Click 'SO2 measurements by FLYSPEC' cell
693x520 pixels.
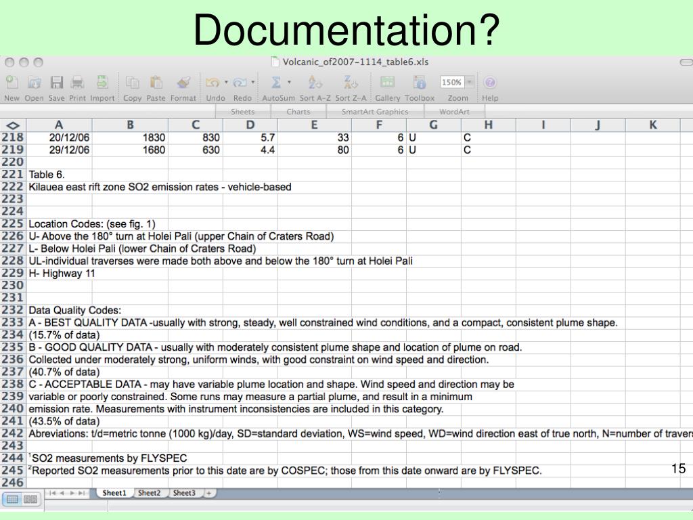click(108, 458)
